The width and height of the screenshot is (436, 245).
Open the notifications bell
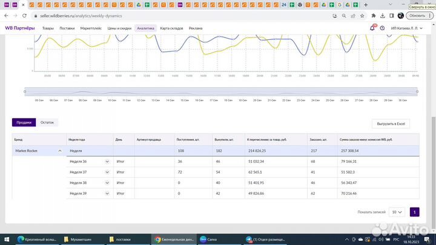pyautogui.click(x=372, y=28)
